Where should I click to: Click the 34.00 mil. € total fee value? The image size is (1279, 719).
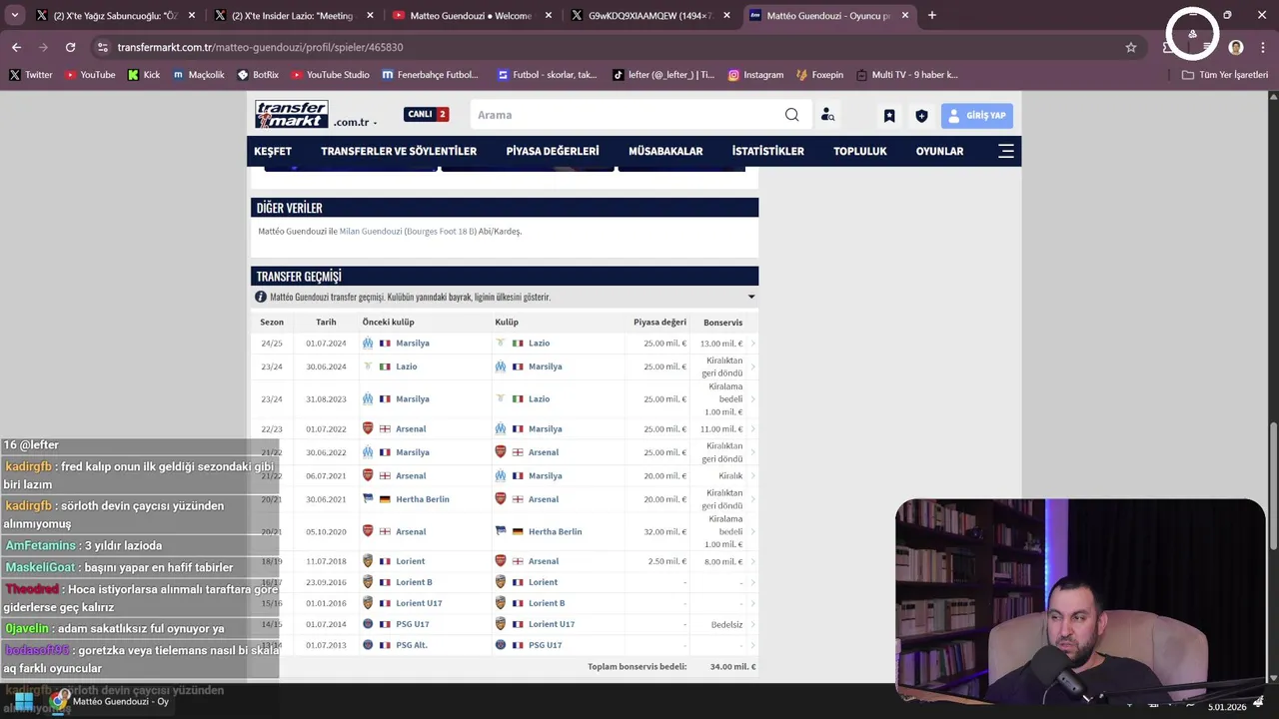point(732,667)
